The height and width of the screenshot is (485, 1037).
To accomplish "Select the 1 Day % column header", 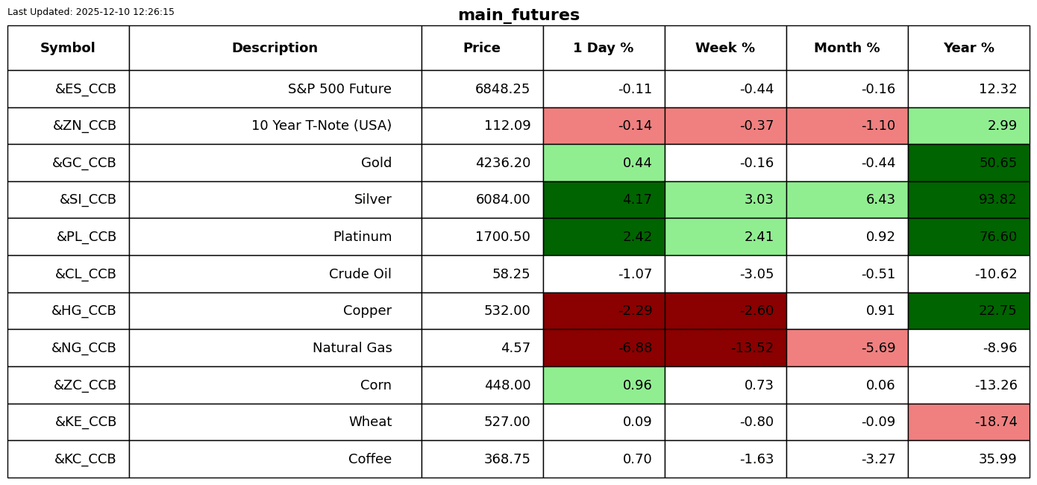I will pos(604,48).
